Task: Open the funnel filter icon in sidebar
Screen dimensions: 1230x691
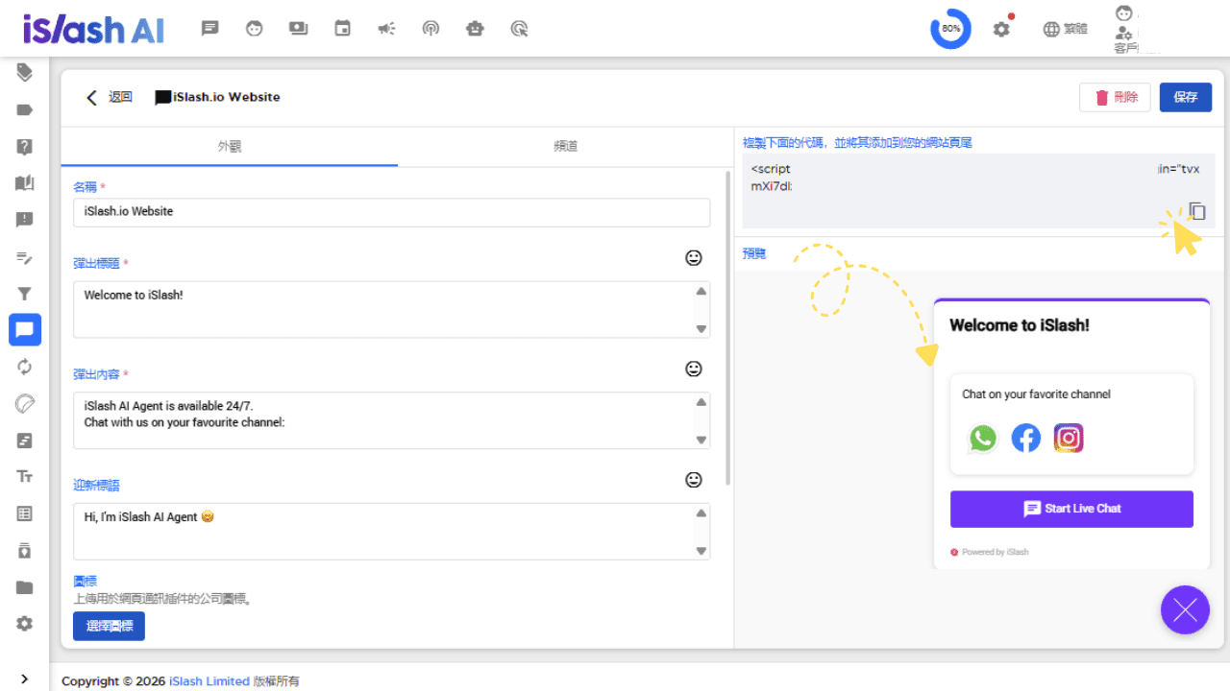Action: click(25, 294)
